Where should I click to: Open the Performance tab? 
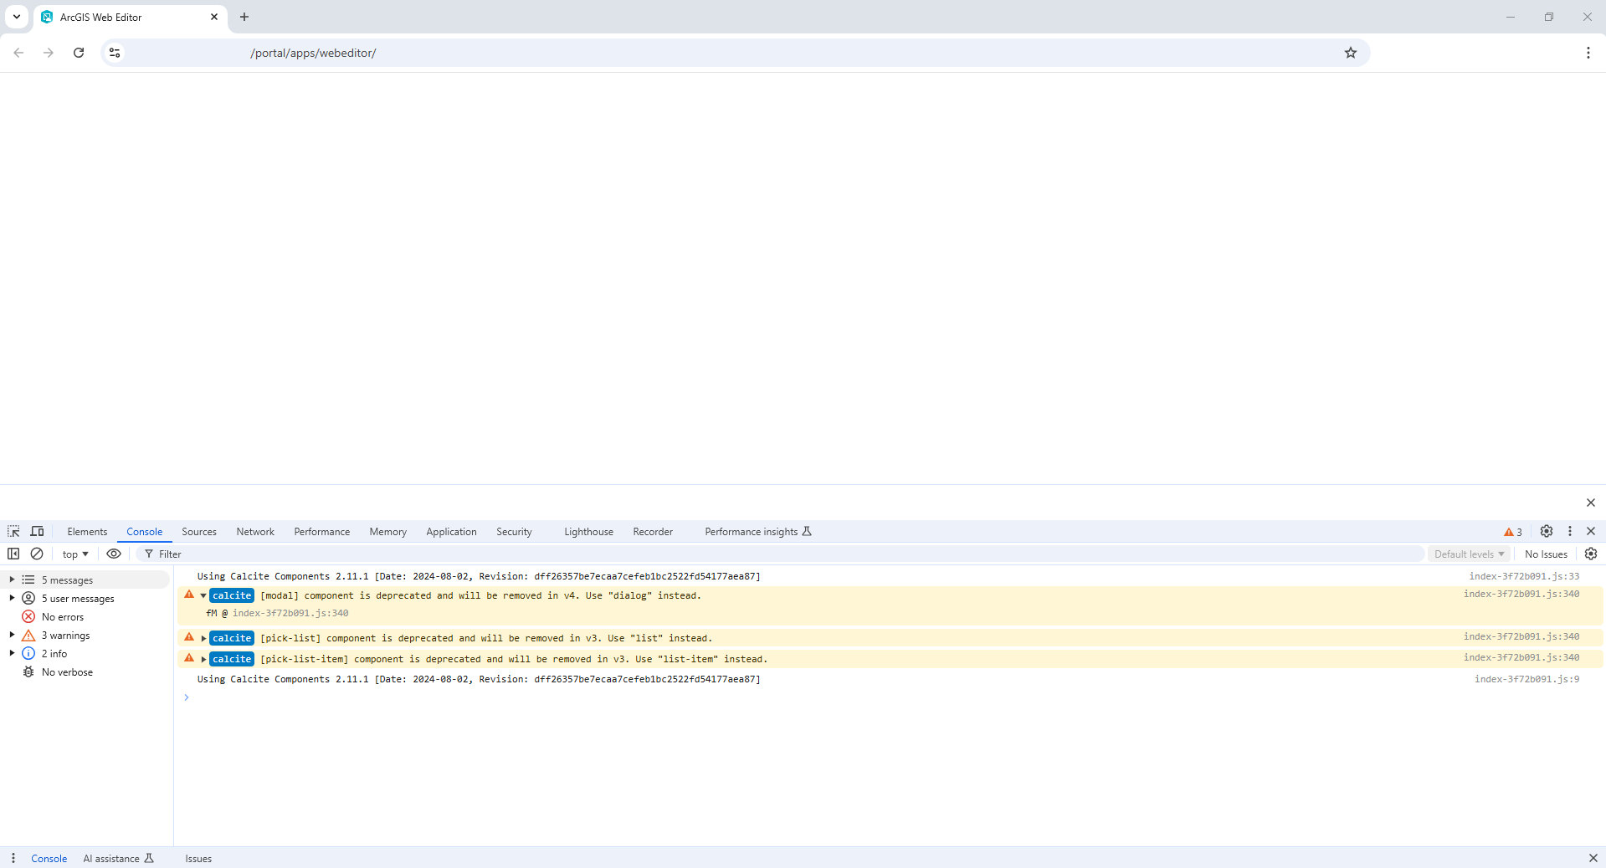coord(322,532)
